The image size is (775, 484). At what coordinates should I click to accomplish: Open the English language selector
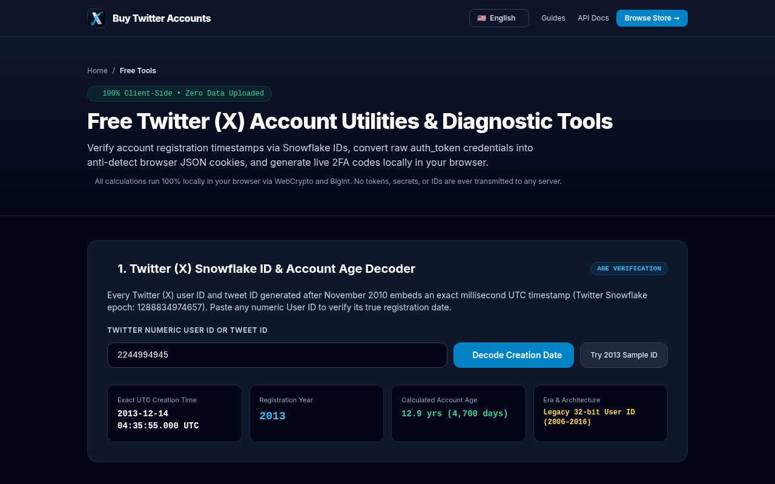[499, 18]
